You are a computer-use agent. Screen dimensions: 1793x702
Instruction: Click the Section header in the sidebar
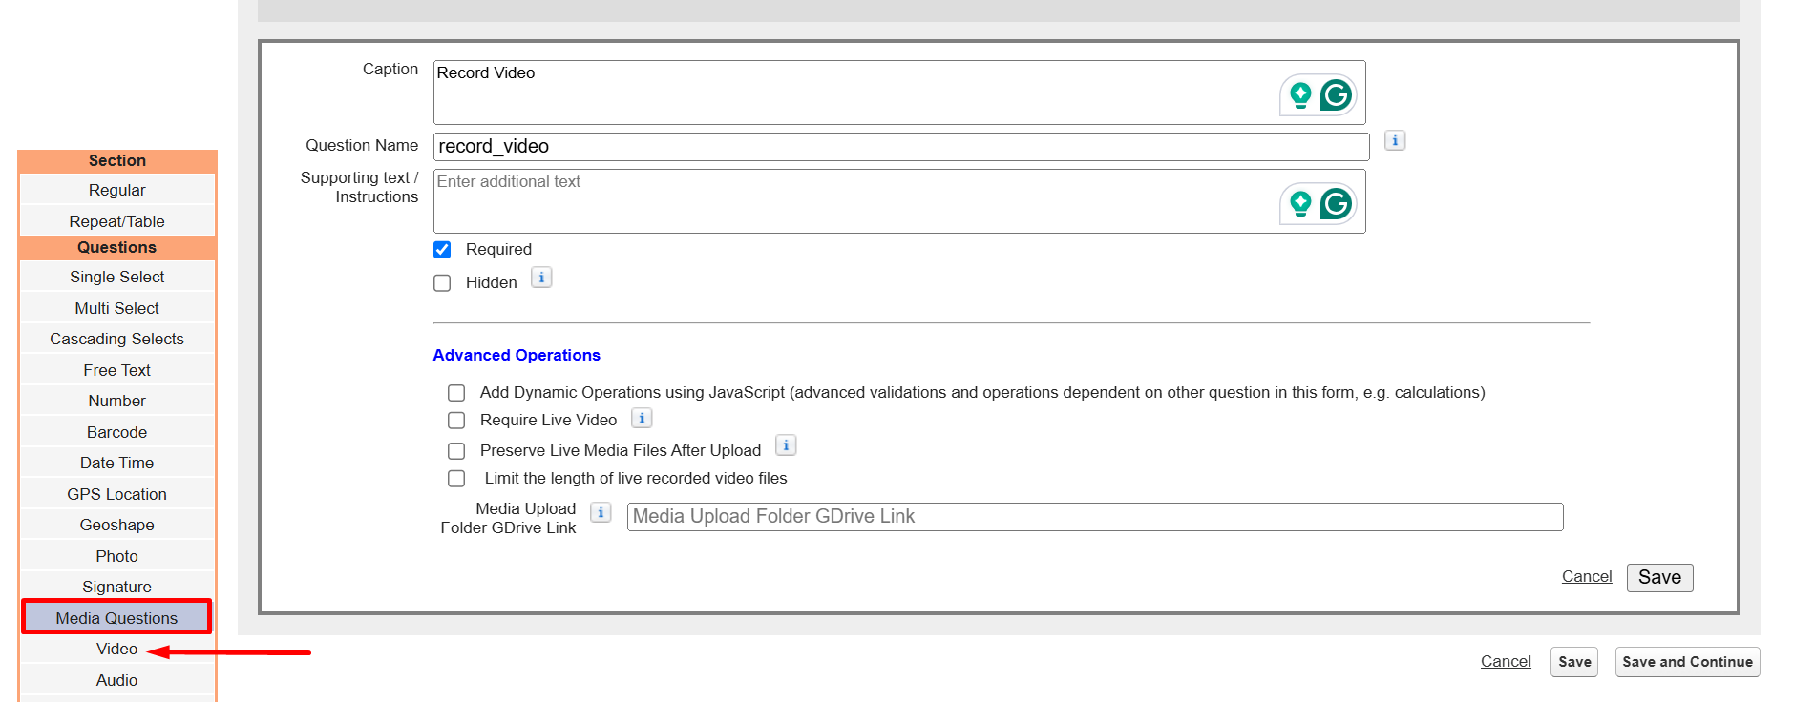(x=117, y=160)
